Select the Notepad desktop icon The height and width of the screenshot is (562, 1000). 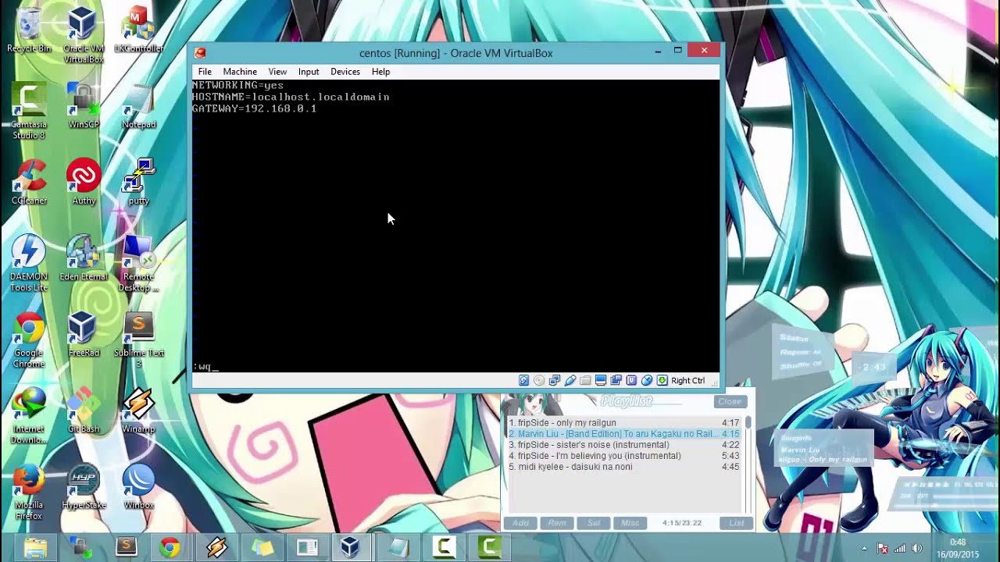click(x=138, y=107)
